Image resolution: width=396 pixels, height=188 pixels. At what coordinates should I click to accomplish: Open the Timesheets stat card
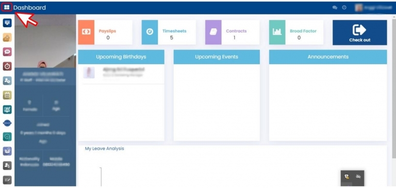click(169, 32)
